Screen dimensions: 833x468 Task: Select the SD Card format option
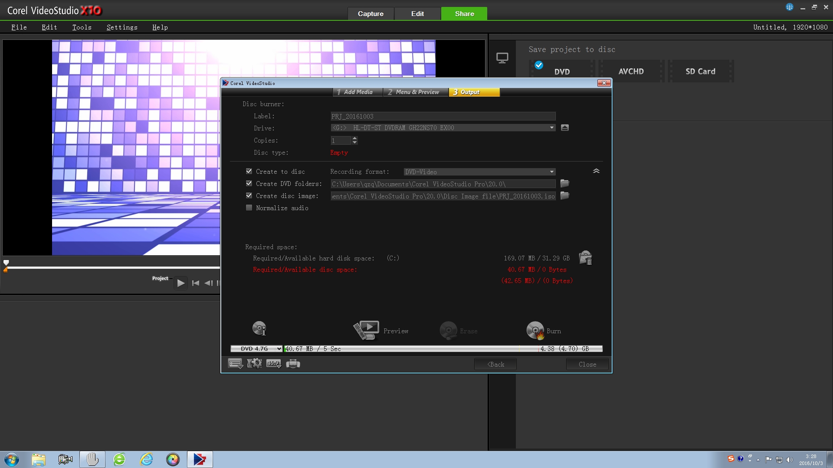701,71
